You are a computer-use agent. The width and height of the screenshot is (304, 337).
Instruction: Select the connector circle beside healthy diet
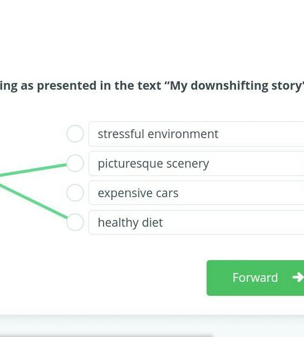[75, 222]
